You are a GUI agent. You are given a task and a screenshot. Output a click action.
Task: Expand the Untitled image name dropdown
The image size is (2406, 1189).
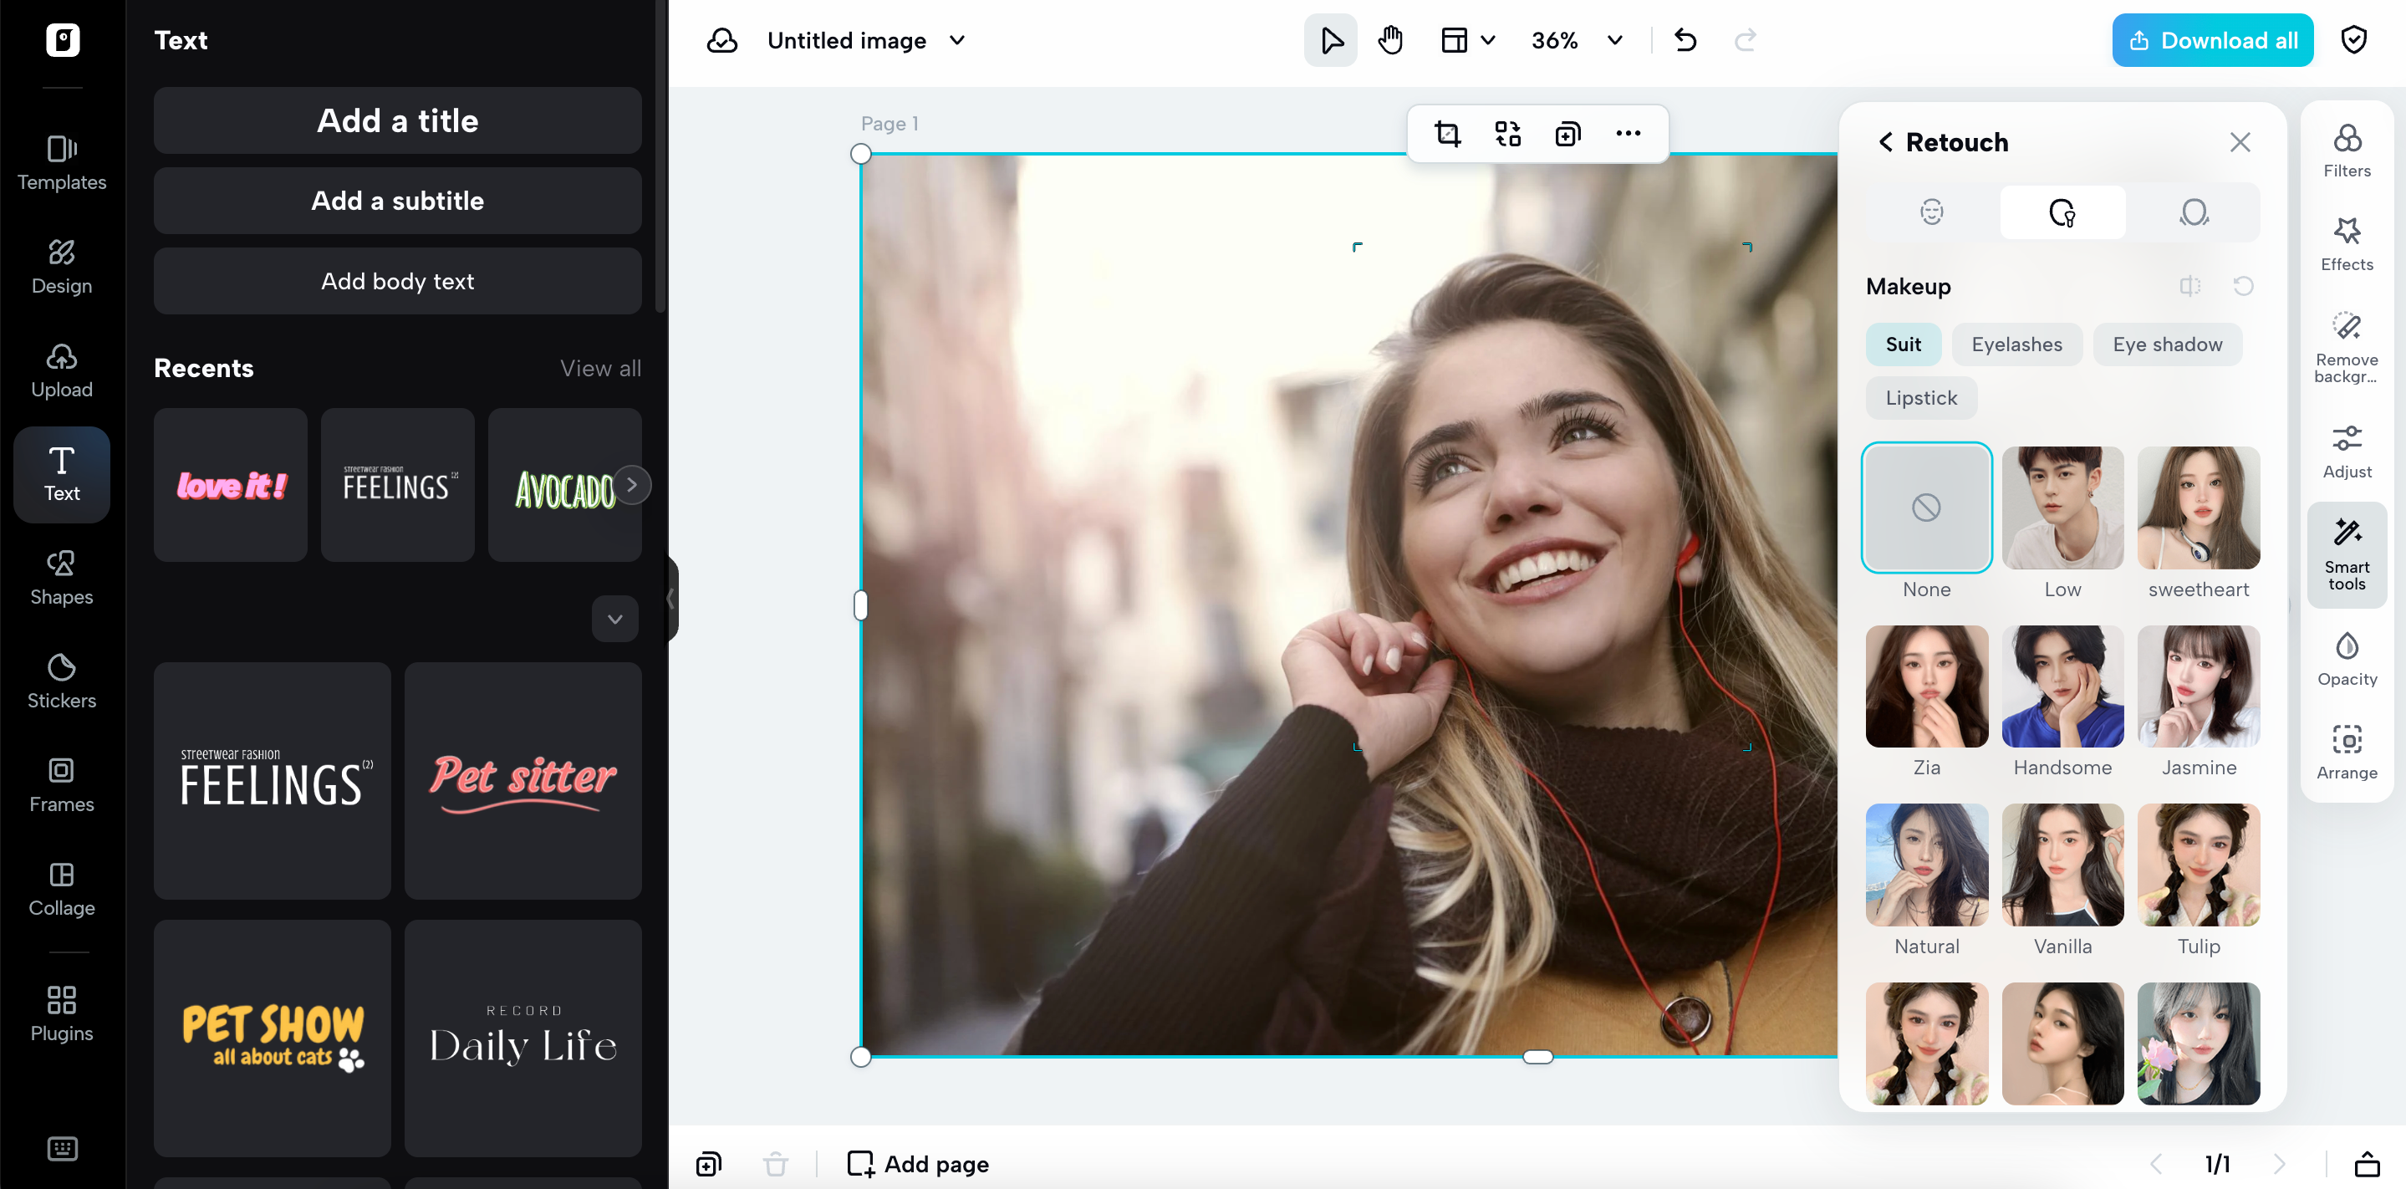tap(956, 40)
